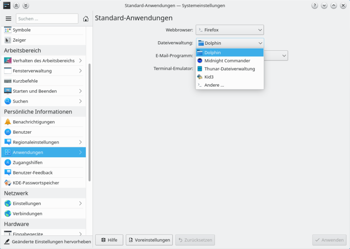The height and width of the screenshot is (249, 350).
Task: Select Midnight Commander from the list
Action: [227, 61]
